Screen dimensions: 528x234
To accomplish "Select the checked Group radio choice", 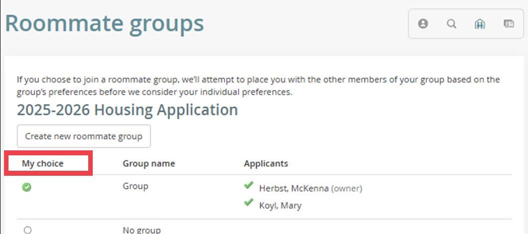I will [26, 187].
